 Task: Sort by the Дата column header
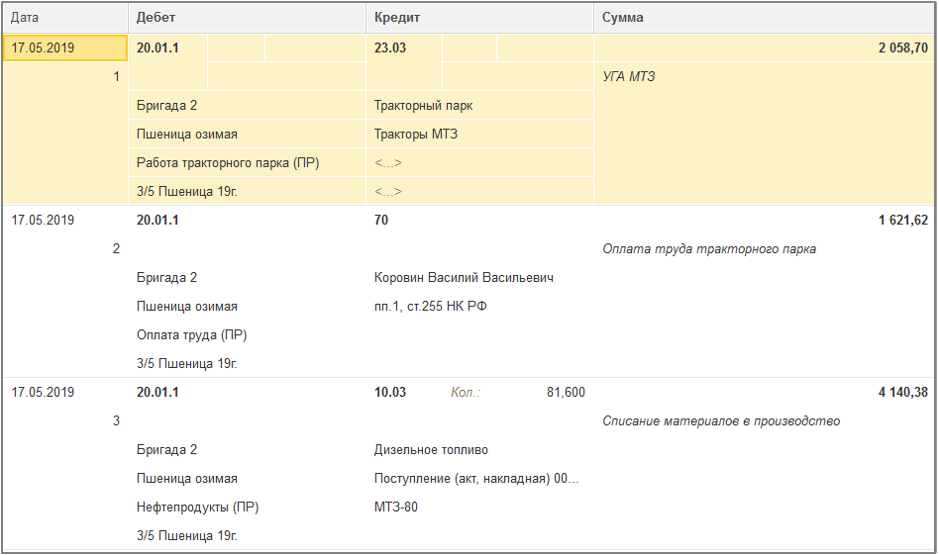[x=65, y=18]
